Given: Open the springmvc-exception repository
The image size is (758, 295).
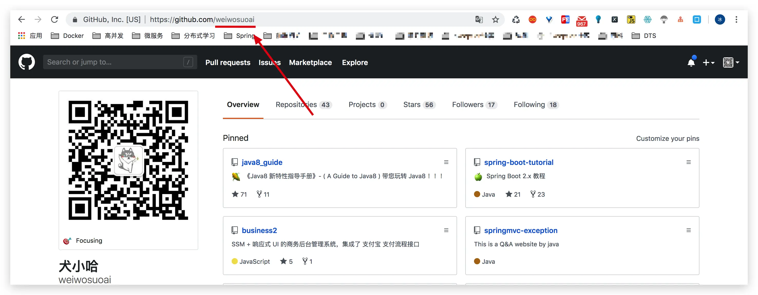Looking at the screenshot, I should 521,230.
